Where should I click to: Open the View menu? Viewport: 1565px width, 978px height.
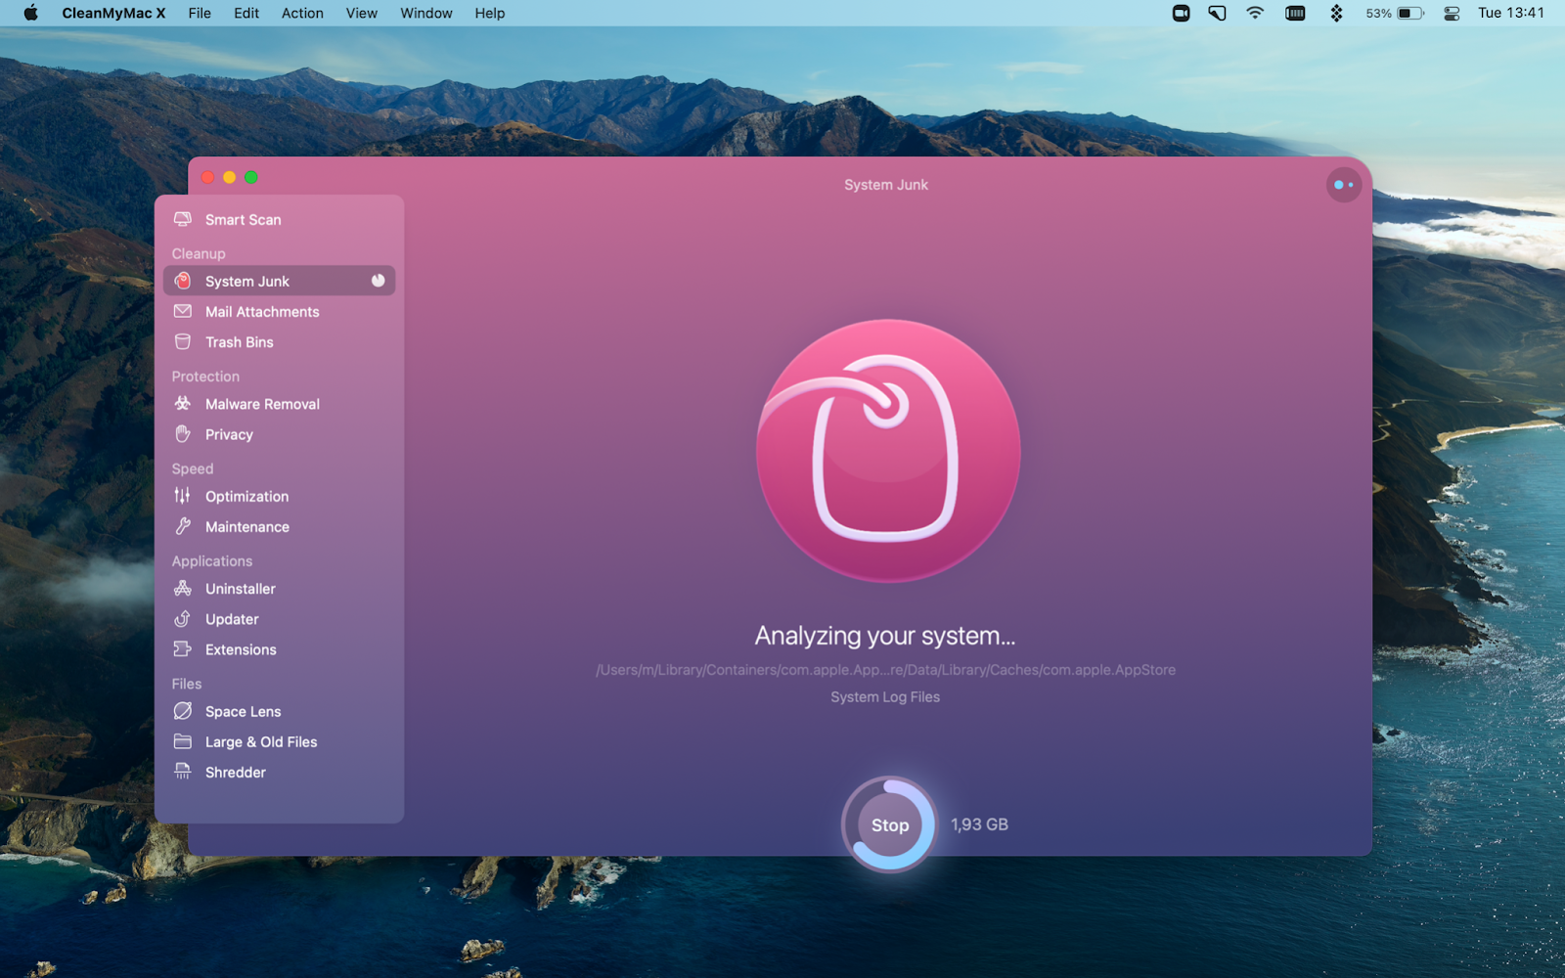[361, 13]
